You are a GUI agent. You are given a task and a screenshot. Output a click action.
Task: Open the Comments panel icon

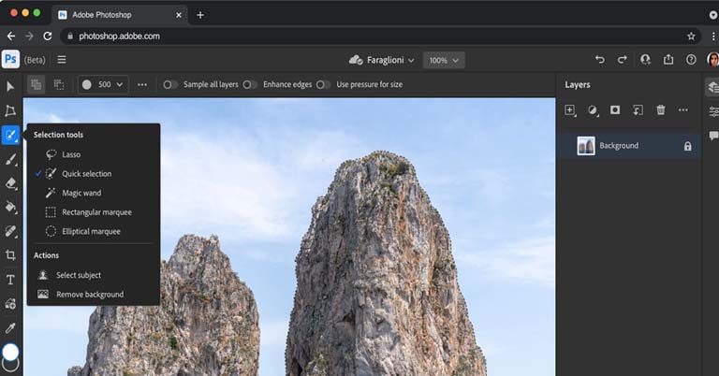[713, 136]
